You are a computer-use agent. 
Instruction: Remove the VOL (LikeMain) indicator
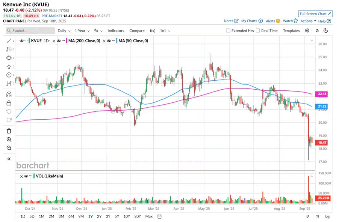21,177
